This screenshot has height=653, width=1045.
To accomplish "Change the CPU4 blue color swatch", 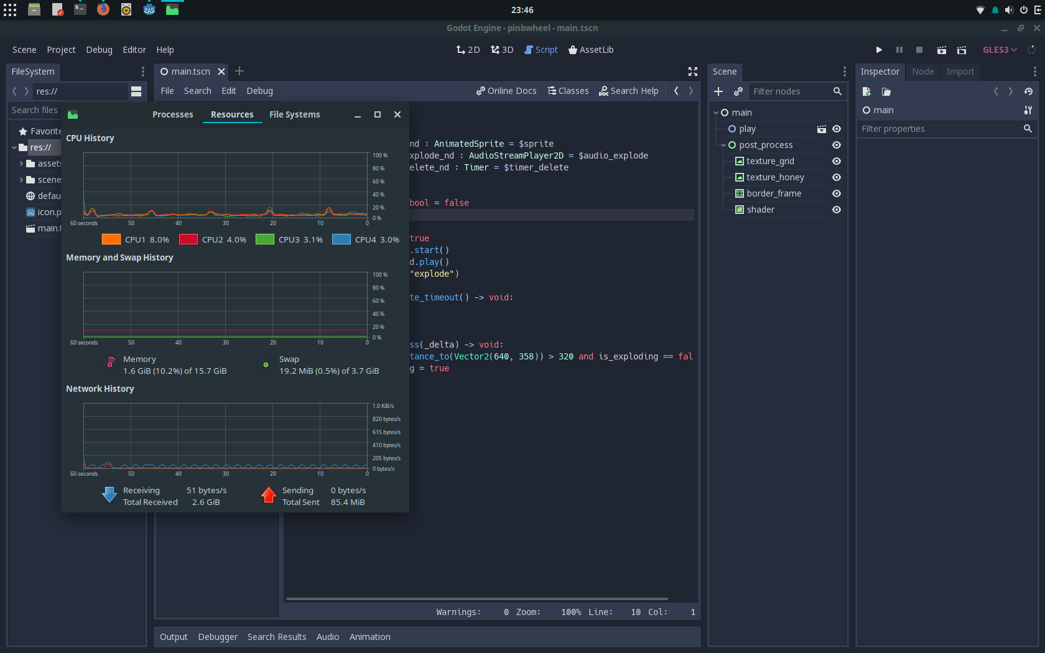I will click(x=341, y=239).
